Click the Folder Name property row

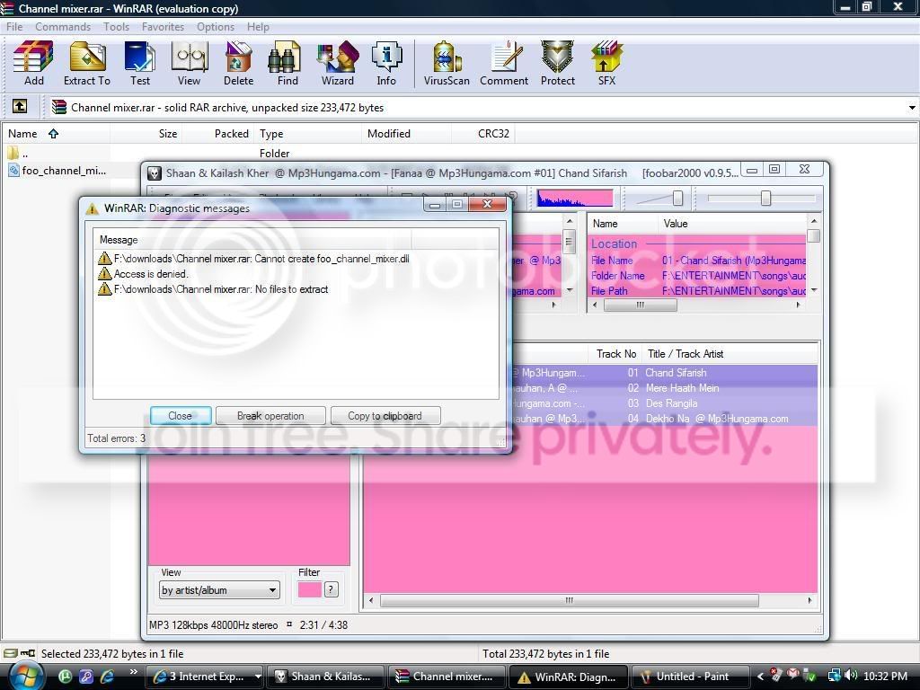(697, 275)
